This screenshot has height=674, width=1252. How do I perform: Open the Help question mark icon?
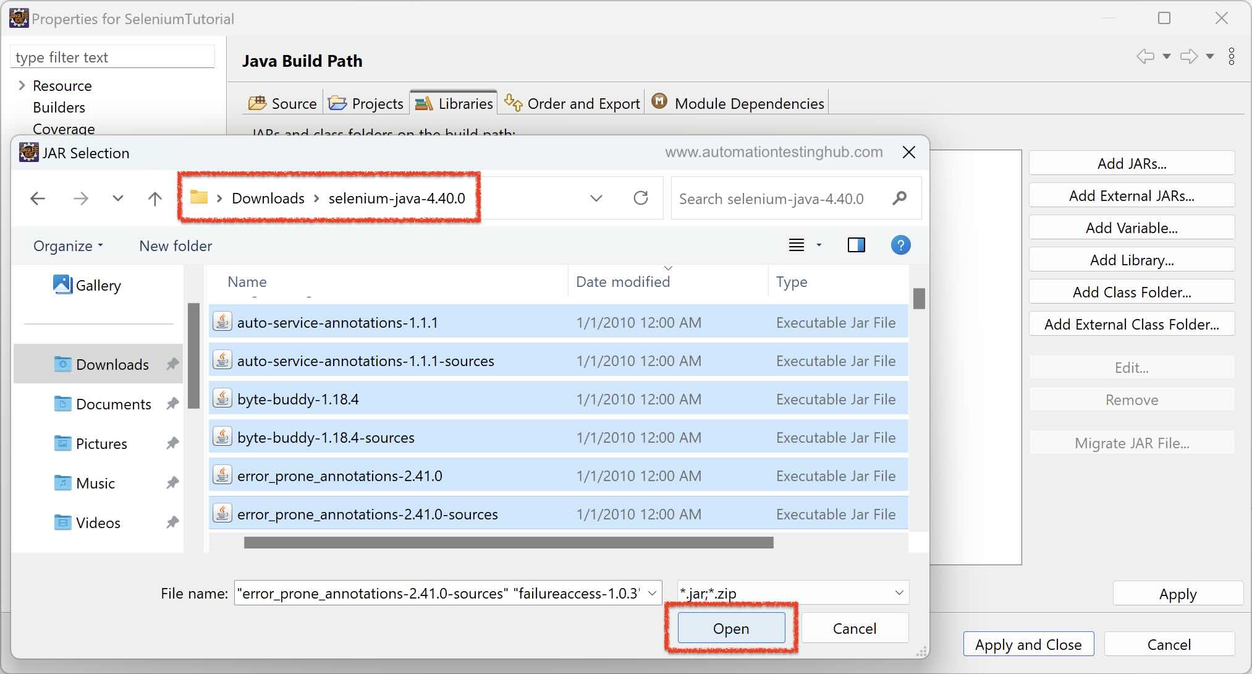point(900,245)
